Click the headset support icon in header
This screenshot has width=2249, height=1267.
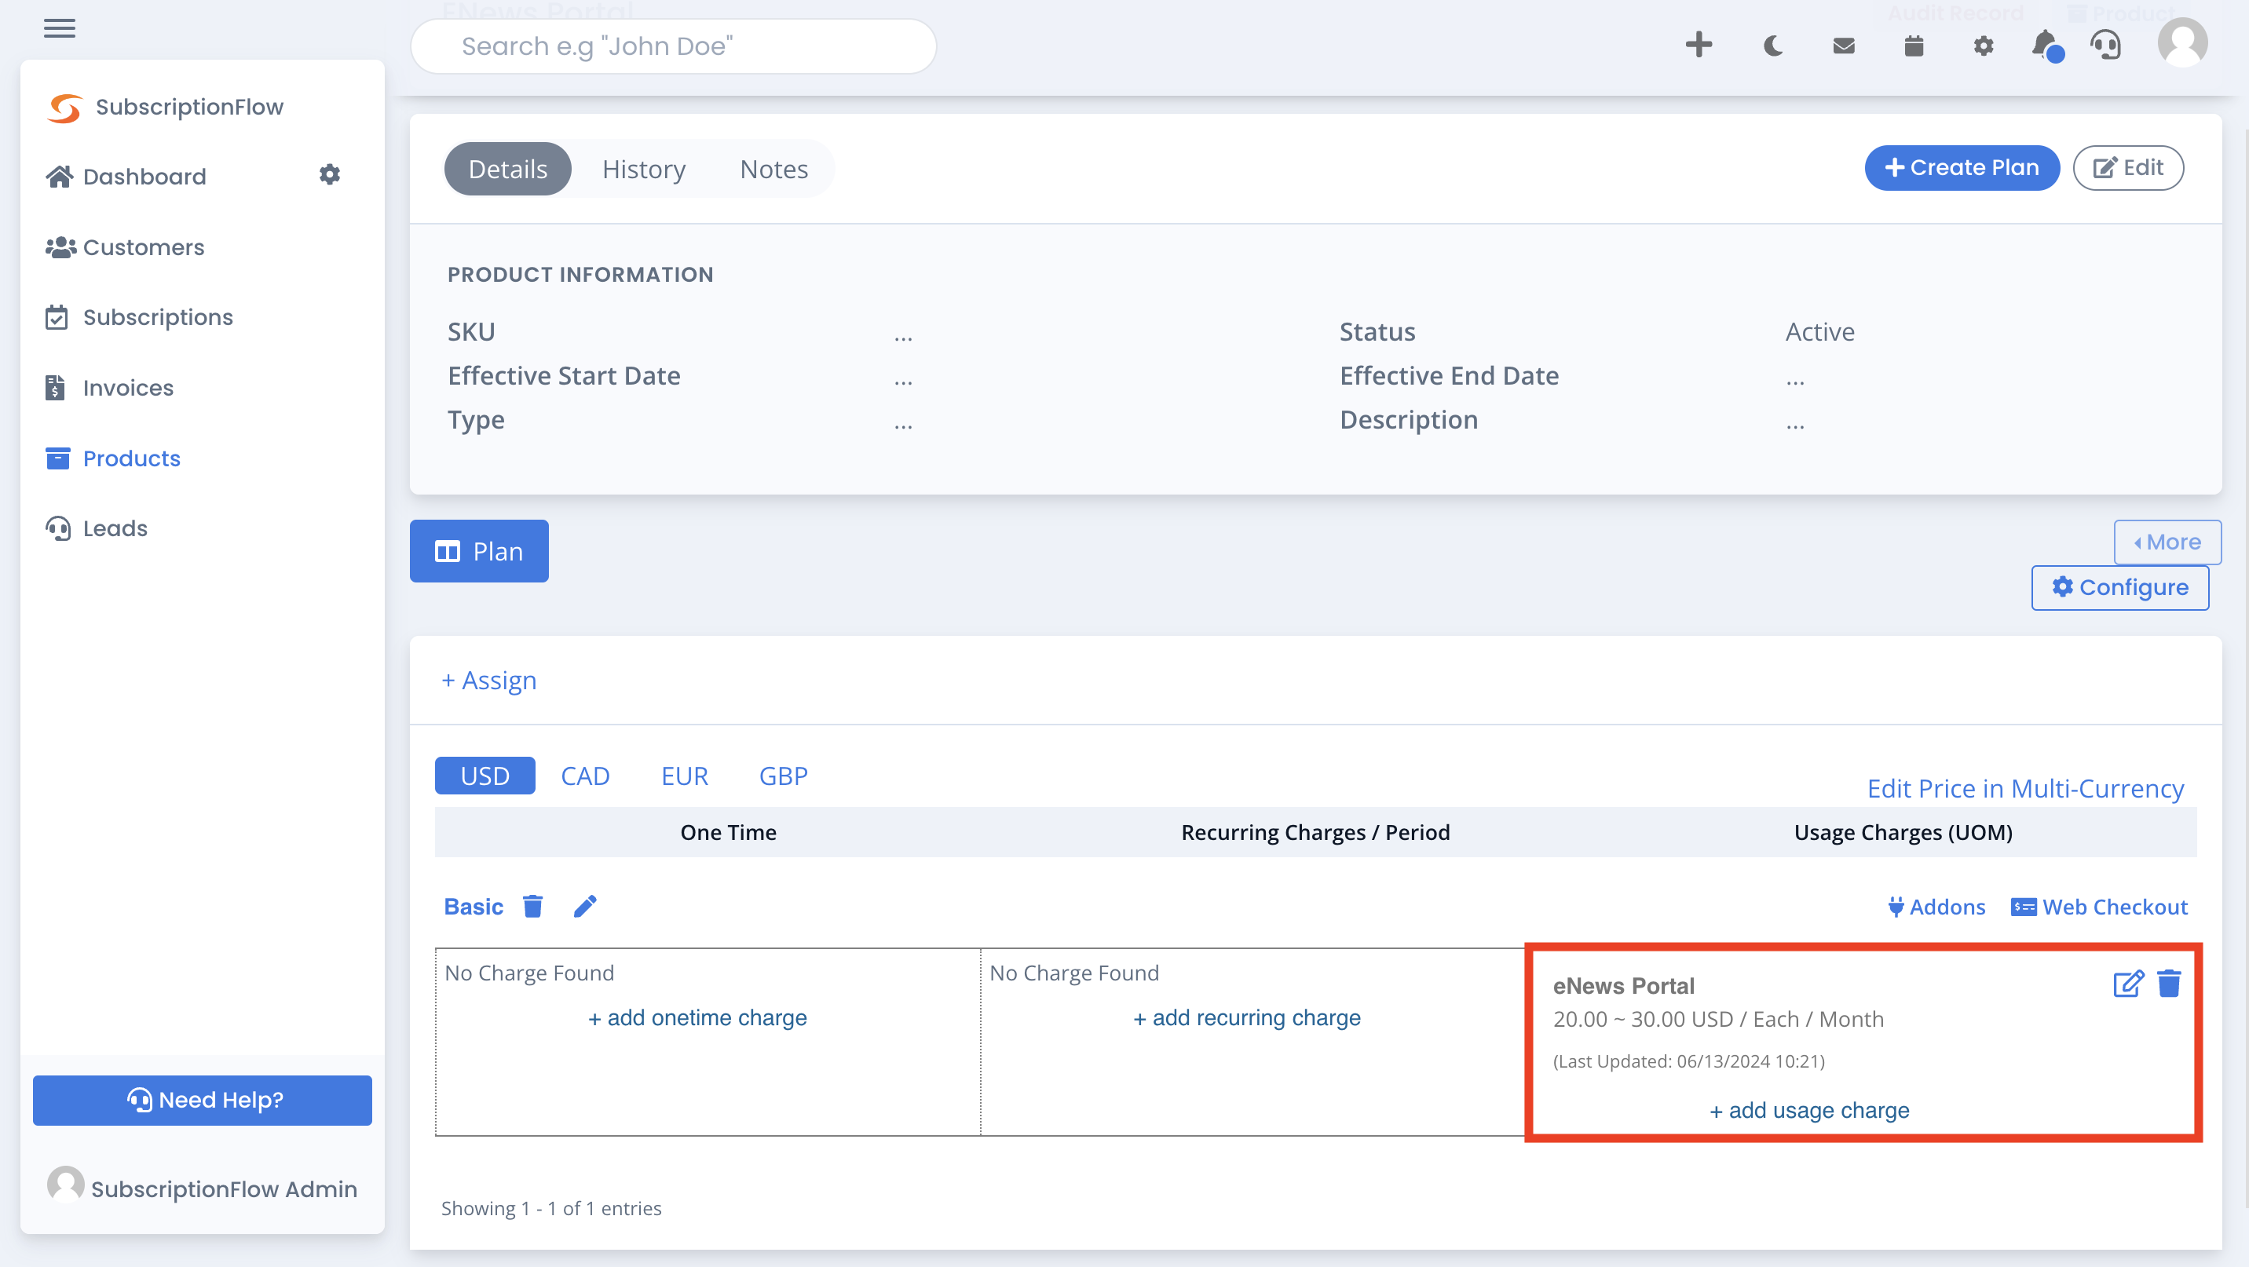(x=2105, y=46)
